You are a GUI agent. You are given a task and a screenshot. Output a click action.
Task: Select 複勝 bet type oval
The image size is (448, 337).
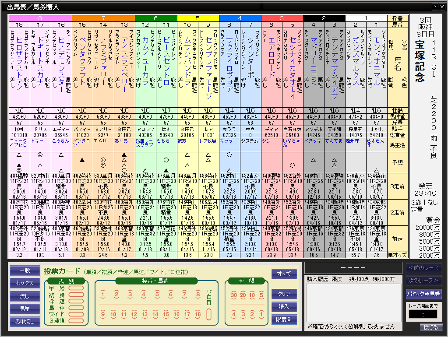(x=76, y=295)
